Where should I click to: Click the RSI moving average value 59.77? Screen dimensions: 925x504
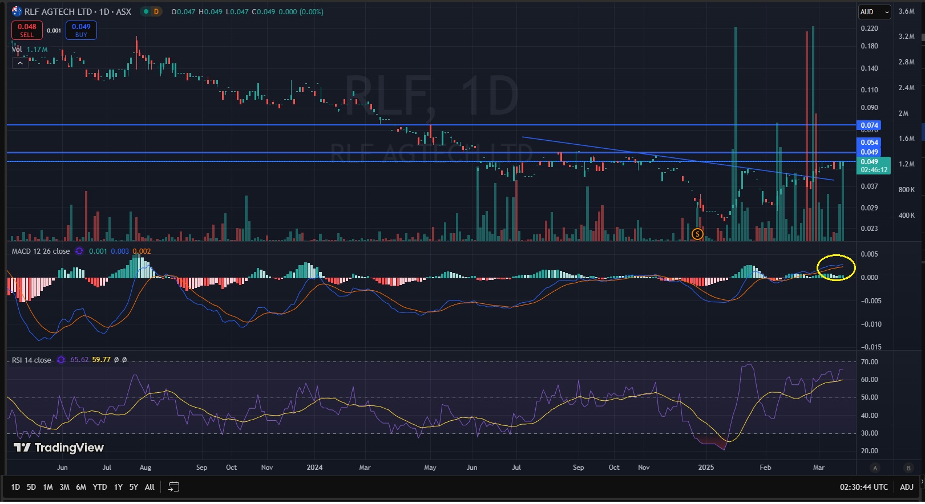[101, 360]
